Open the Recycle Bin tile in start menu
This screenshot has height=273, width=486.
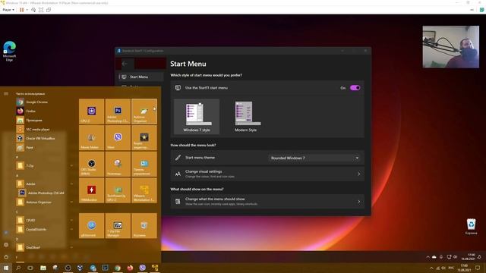click(144, 226)
